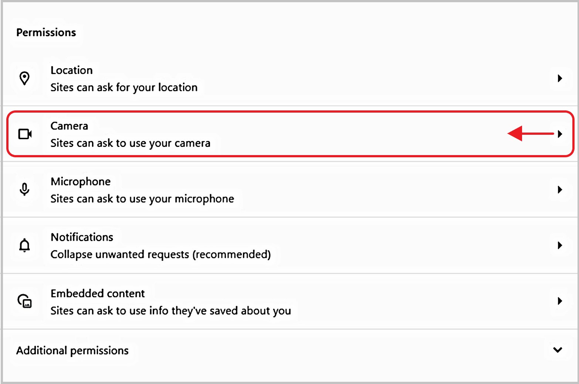
Task: Click the Additional permissions label
Action: coord(72,350)
